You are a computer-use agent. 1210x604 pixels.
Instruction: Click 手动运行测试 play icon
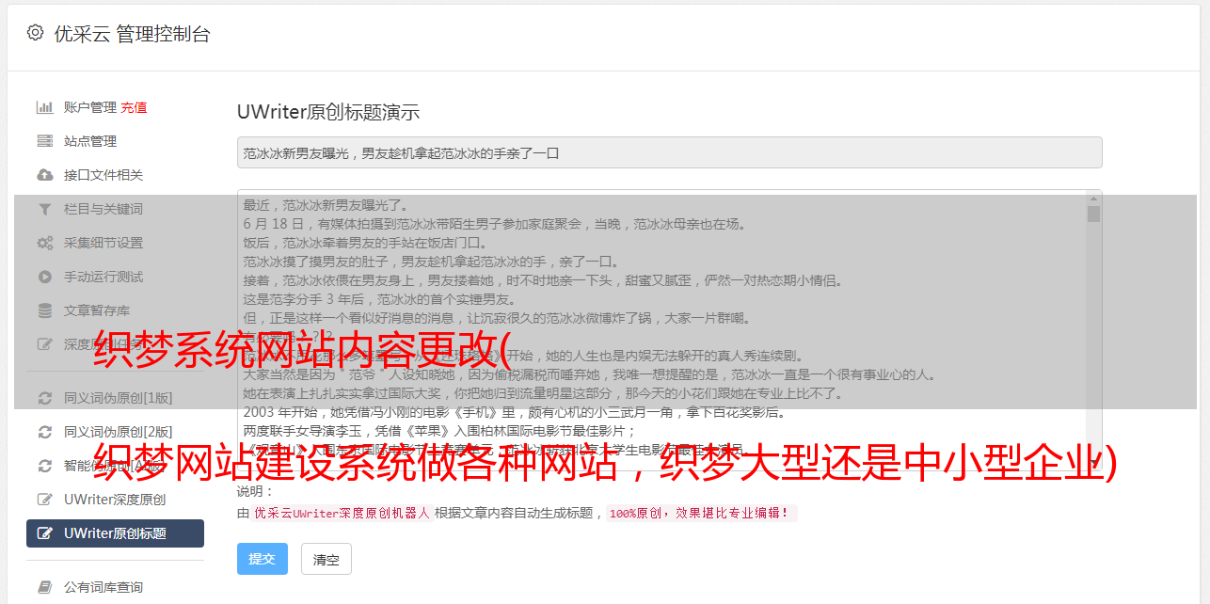coord(44,277)
